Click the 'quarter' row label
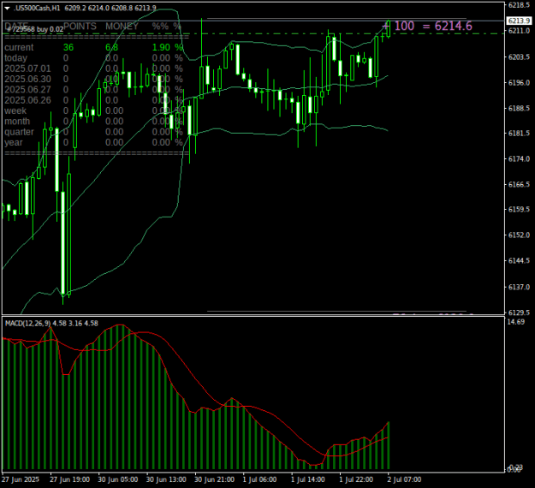 [19, 132]
